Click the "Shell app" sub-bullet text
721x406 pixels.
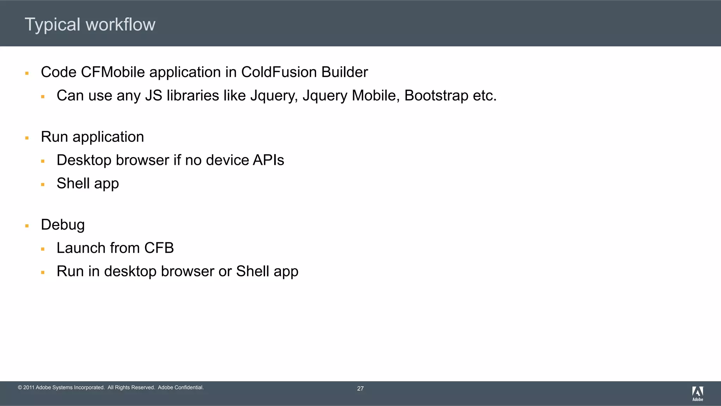coord(88,183)
